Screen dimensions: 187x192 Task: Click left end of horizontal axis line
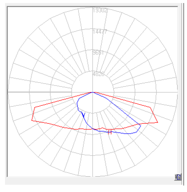pyautogui.click(x=8, y=92)
